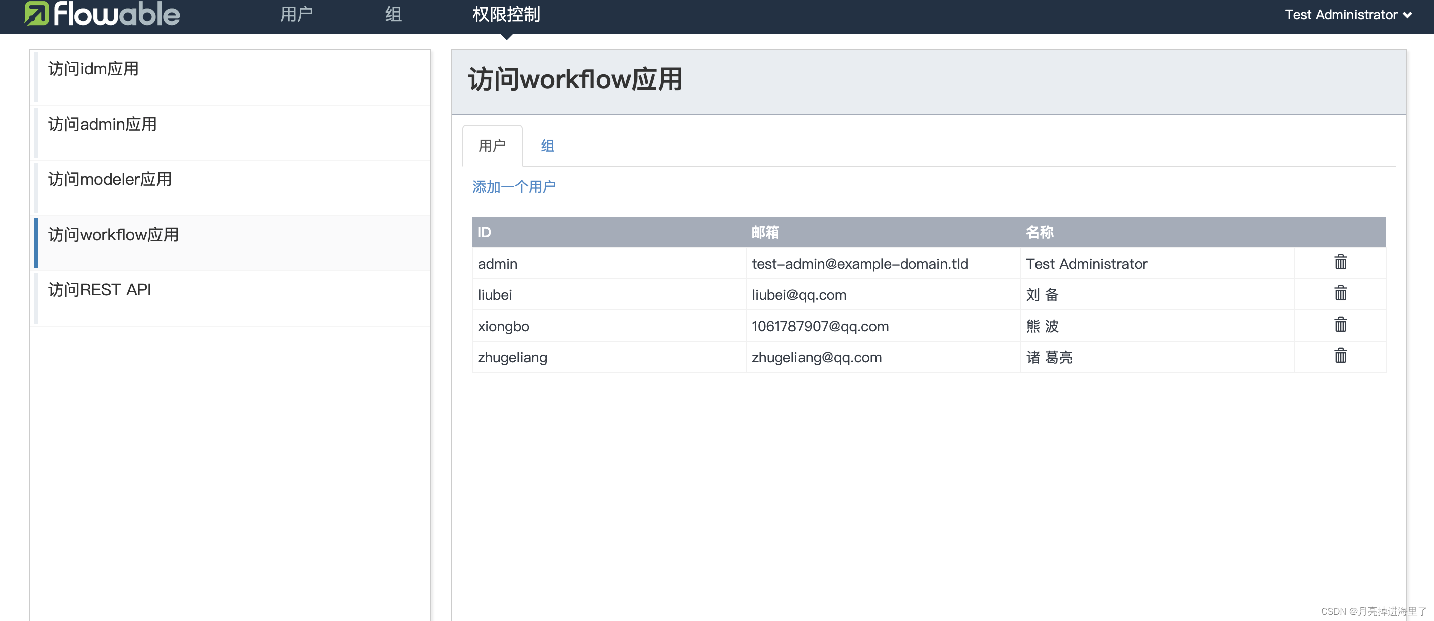The image size is (1434, 621).
Task: Open the 权限控制 top navigation menu
Action: [x=506, y=15]
